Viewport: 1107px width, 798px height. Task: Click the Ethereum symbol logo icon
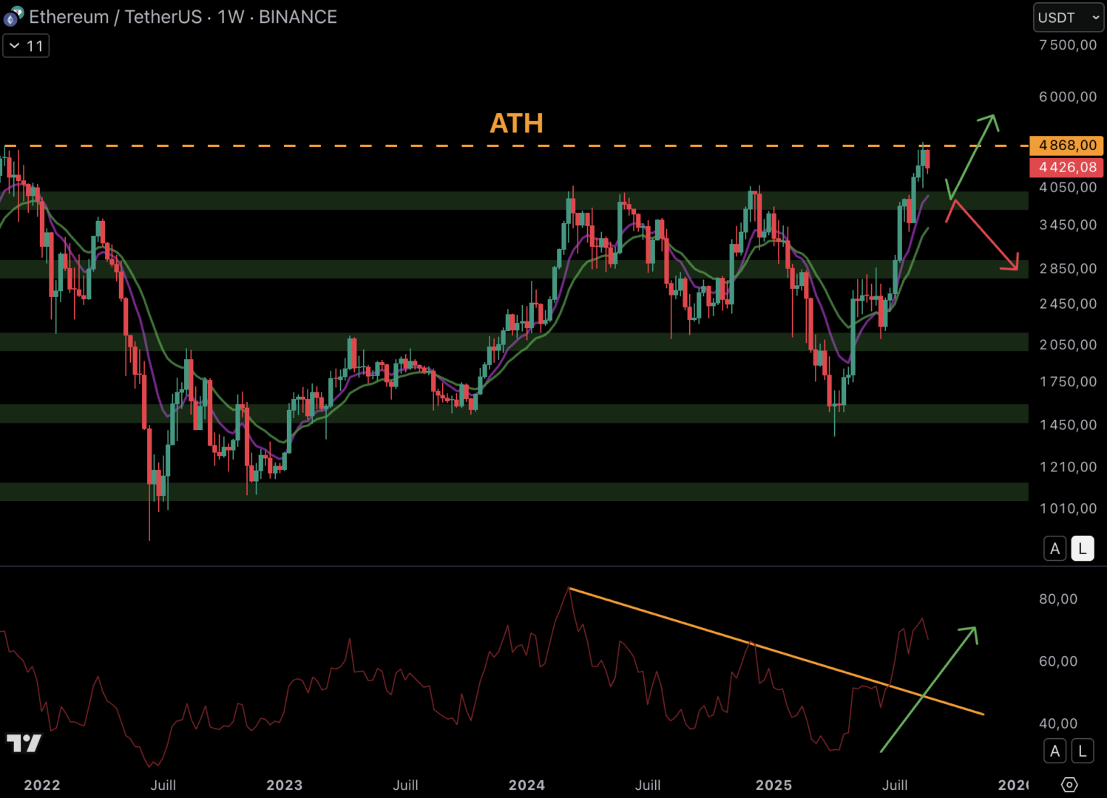click(x=13, y=16)
